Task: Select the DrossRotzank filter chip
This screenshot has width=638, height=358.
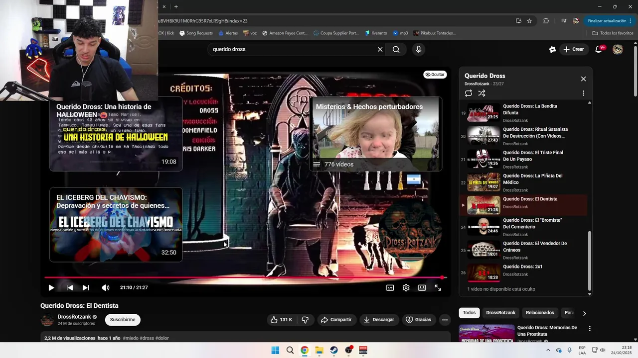Action: coord(500,313)
